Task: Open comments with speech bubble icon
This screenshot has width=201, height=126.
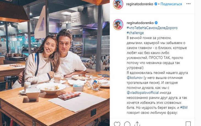Action: click(127, 124)
